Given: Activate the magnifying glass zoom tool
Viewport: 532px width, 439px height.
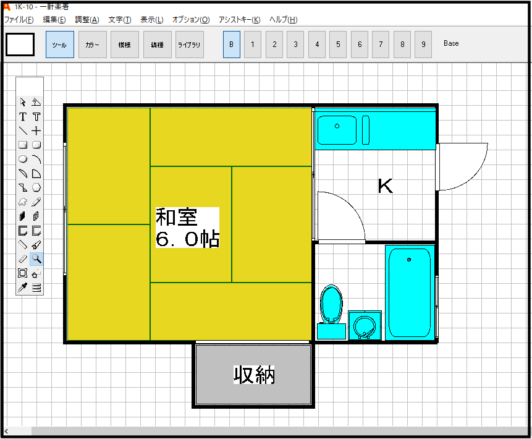Looking at the screenshot, I should [x=36, y=258].
